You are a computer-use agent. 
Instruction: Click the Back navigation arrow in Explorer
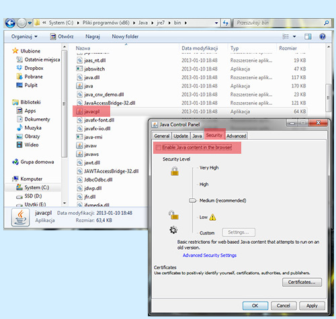pyautogui.click(x=10, y=23)
